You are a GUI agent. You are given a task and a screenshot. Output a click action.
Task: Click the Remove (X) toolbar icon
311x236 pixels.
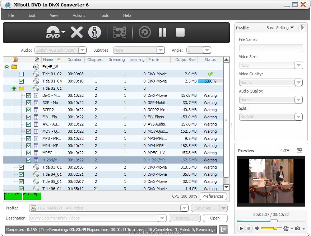77,32
